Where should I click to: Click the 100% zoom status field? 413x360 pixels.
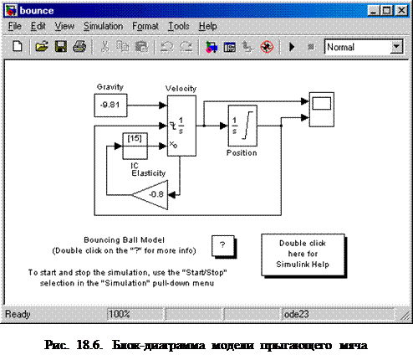pyautogui.click(x=135, y=314)
